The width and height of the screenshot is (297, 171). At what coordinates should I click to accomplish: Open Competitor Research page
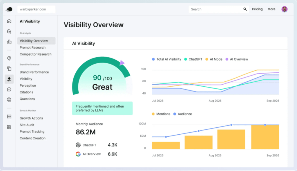click(x=36, y=54)
